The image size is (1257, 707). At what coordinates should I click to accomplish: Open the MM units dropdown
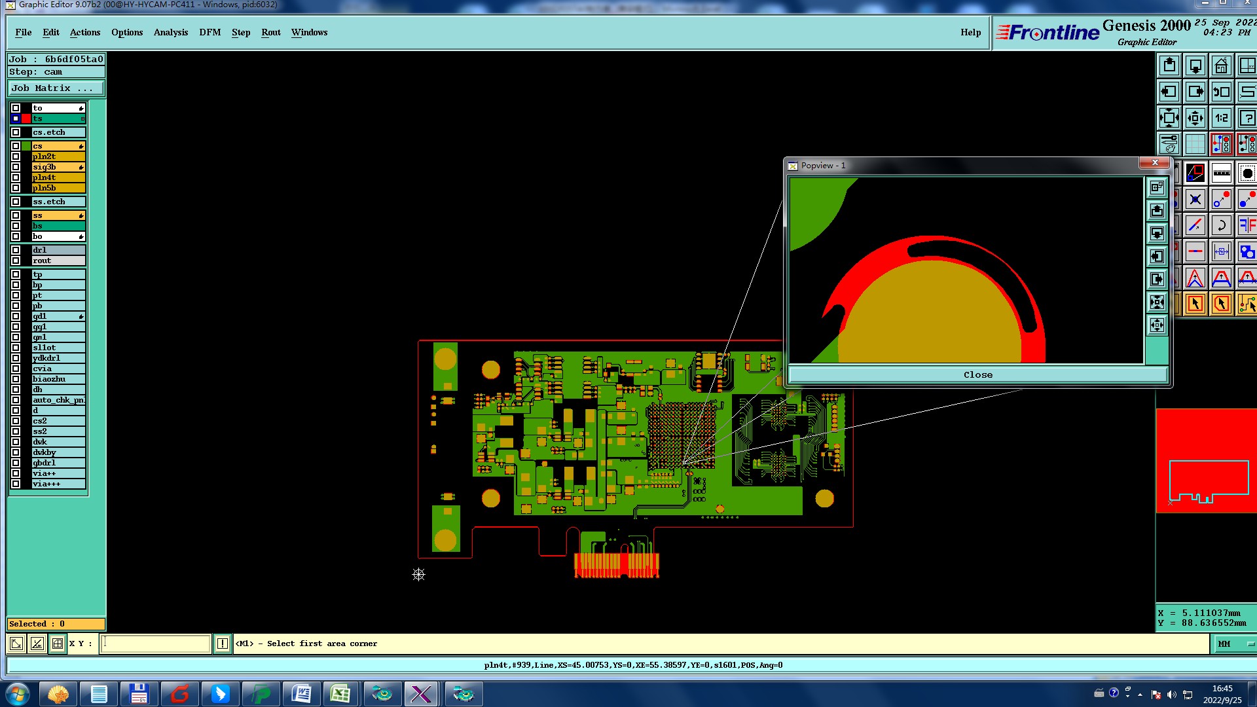tap(1235, 644)
